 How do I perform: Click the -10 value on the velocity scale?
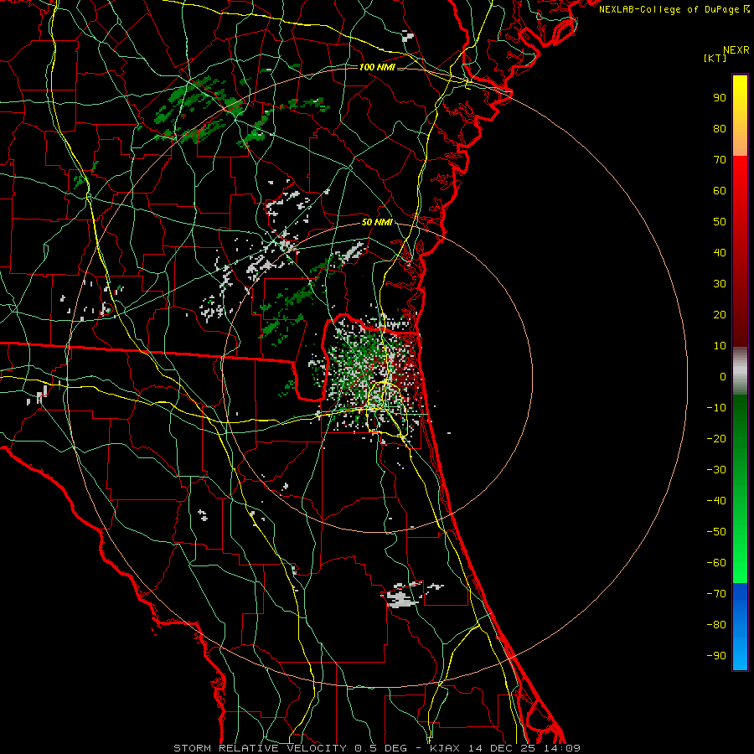click(716, 408)
